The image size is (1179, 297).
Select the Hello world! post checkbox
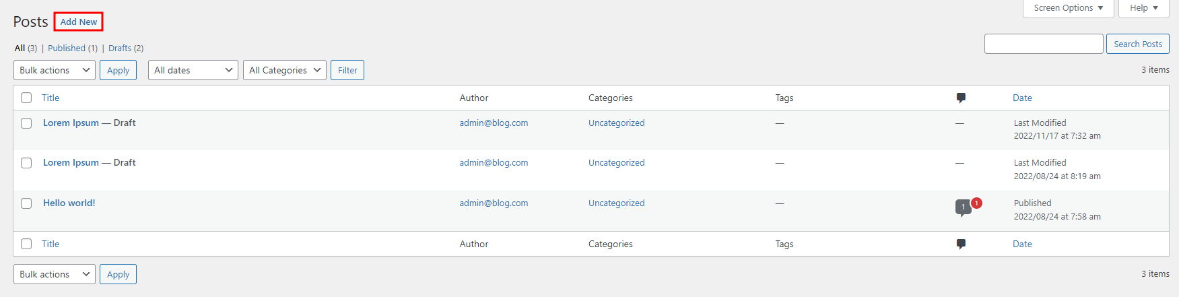[26, 203]
